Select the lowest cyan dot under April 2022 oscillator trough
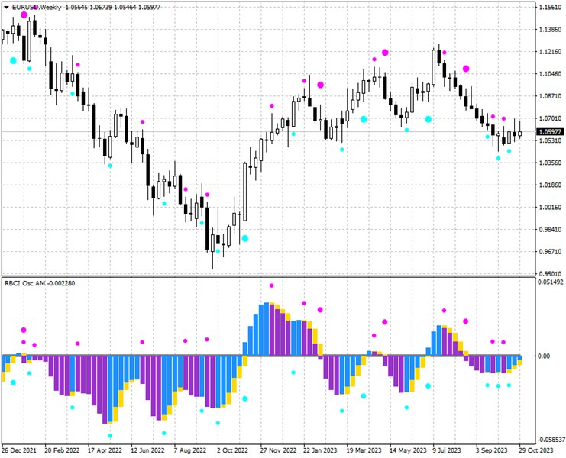The height and width of the screenshot is (458, 566). 110,436
